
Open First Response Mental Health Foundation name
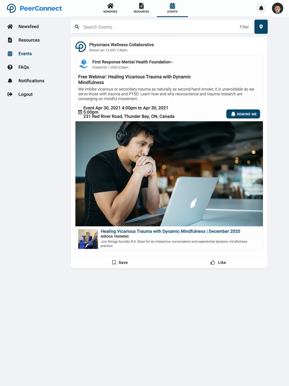(x=133, y=62)
